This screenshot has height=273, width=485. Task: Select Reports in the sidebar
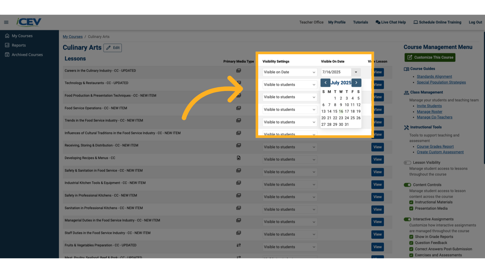(19, 45)
